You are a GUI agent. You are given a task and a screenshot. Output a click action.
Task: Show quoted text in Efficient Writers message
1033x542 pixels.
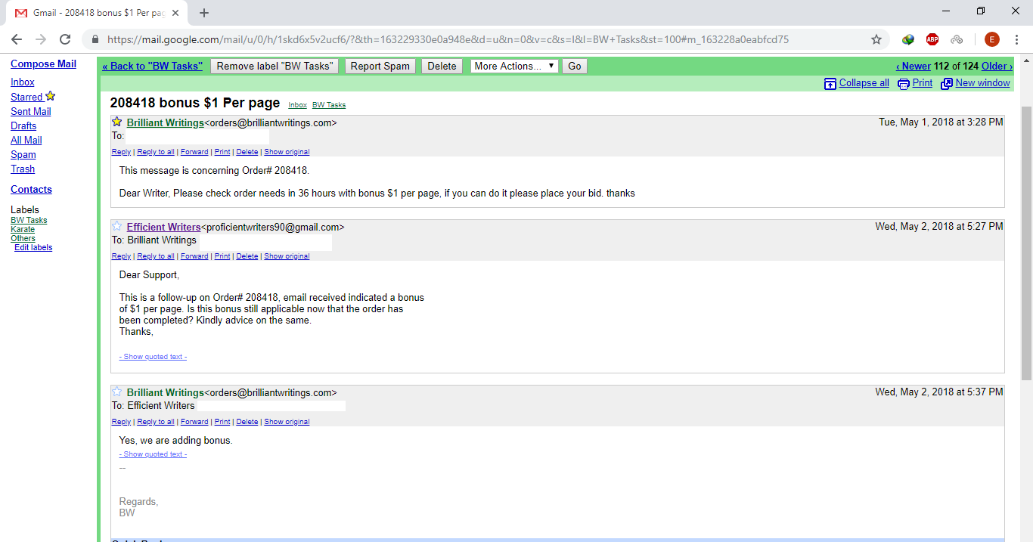pos(153,357)
